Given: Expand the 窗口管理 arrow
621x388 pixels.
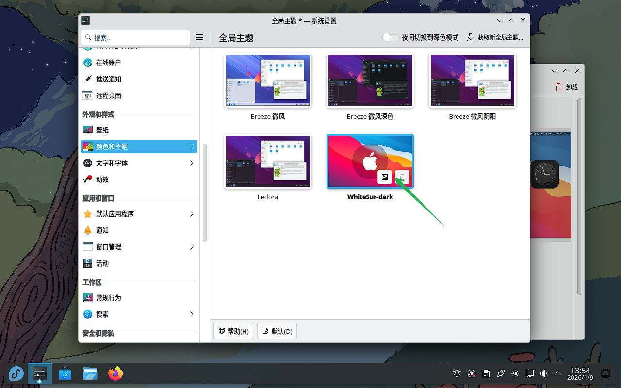Looking at the screenshot, I should point(192,247).
